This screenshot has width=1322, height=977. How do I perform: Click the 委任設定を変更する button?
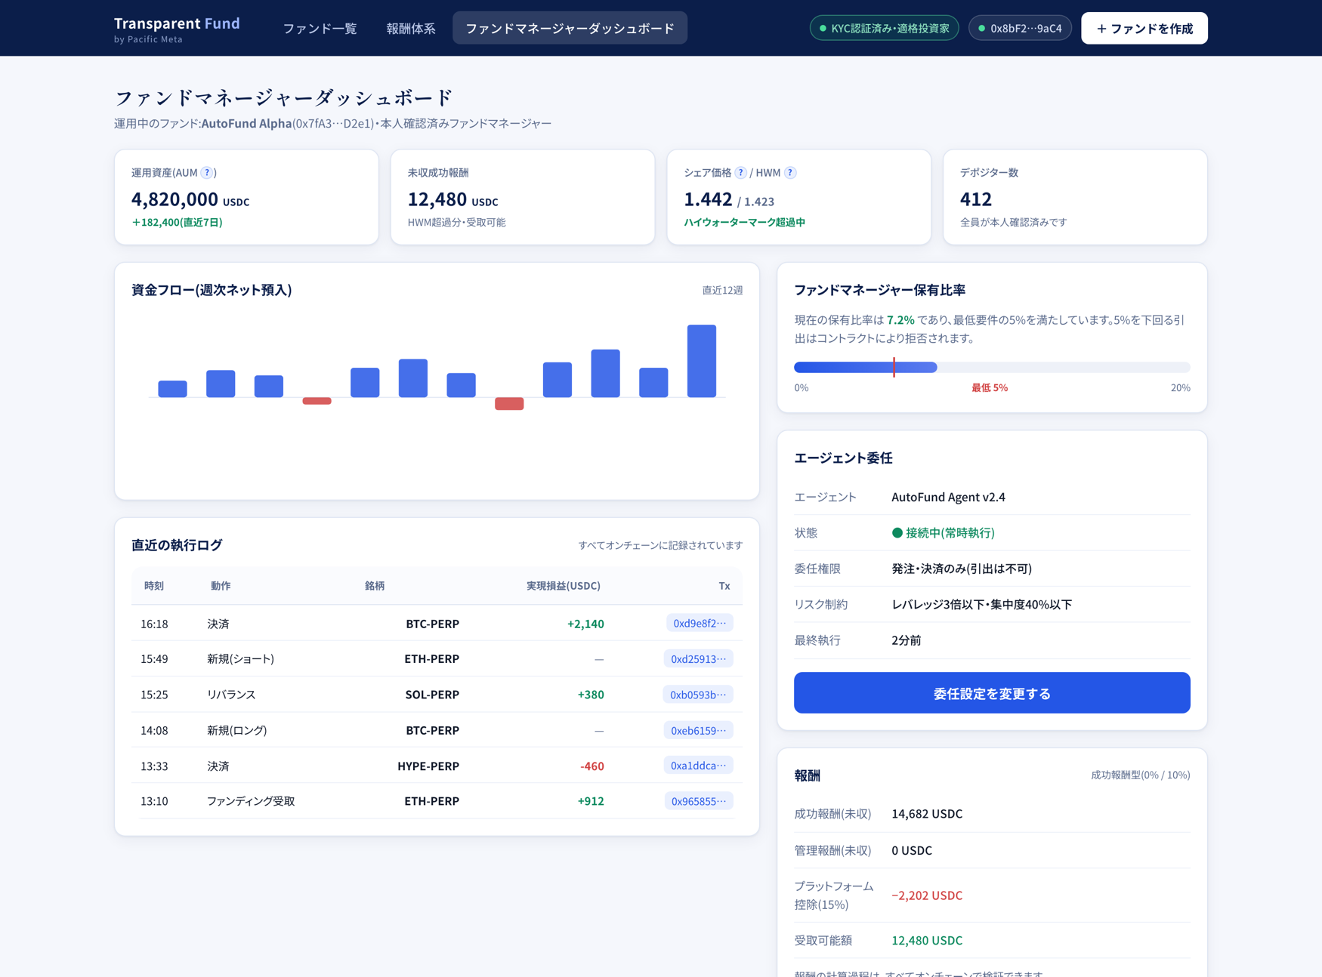pyautogui.click(x=991, y=692)
